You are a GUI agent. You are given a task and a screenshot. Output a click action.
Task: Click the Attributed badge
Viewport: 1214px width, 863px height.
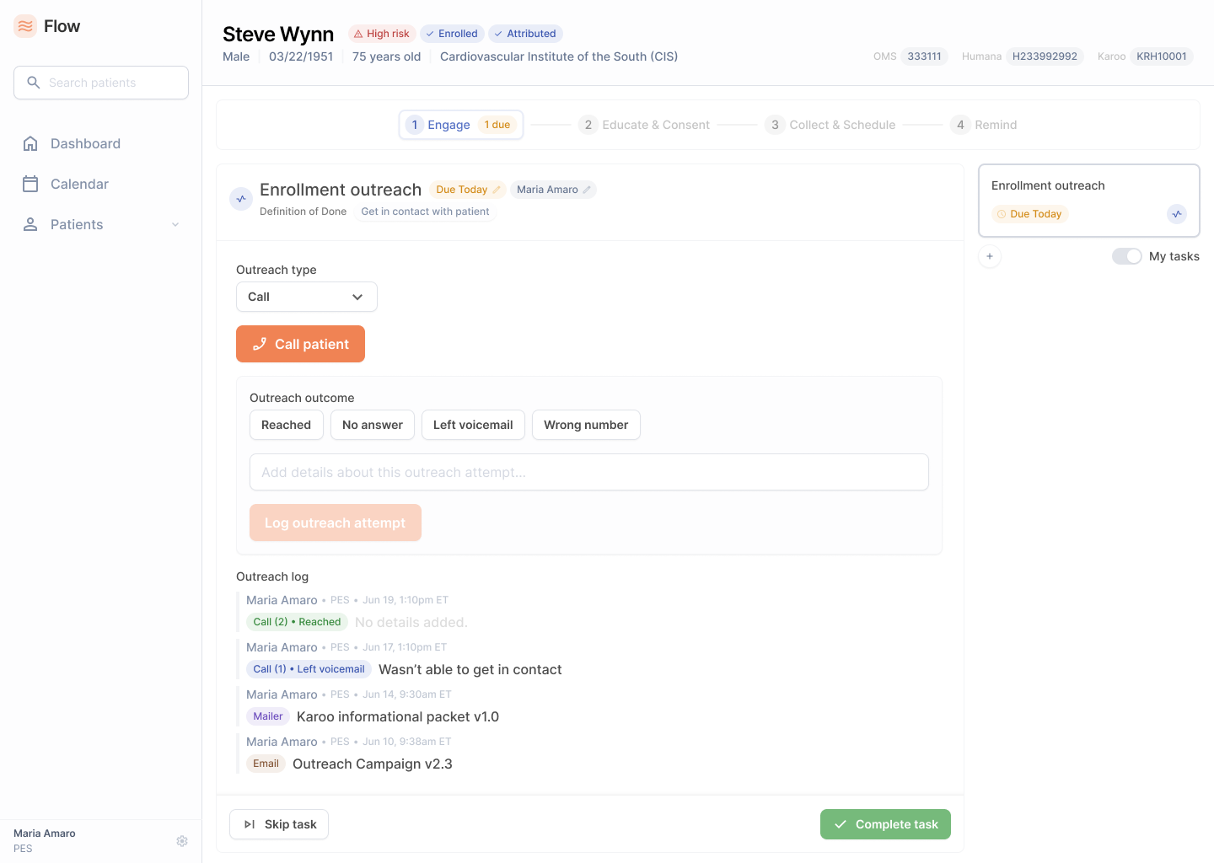click(x=525, y=34)
